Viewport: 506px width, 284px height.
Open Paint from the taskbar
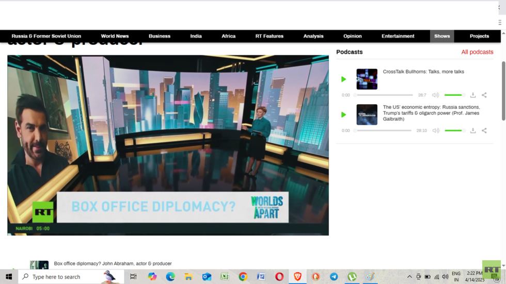coord(370,277)
